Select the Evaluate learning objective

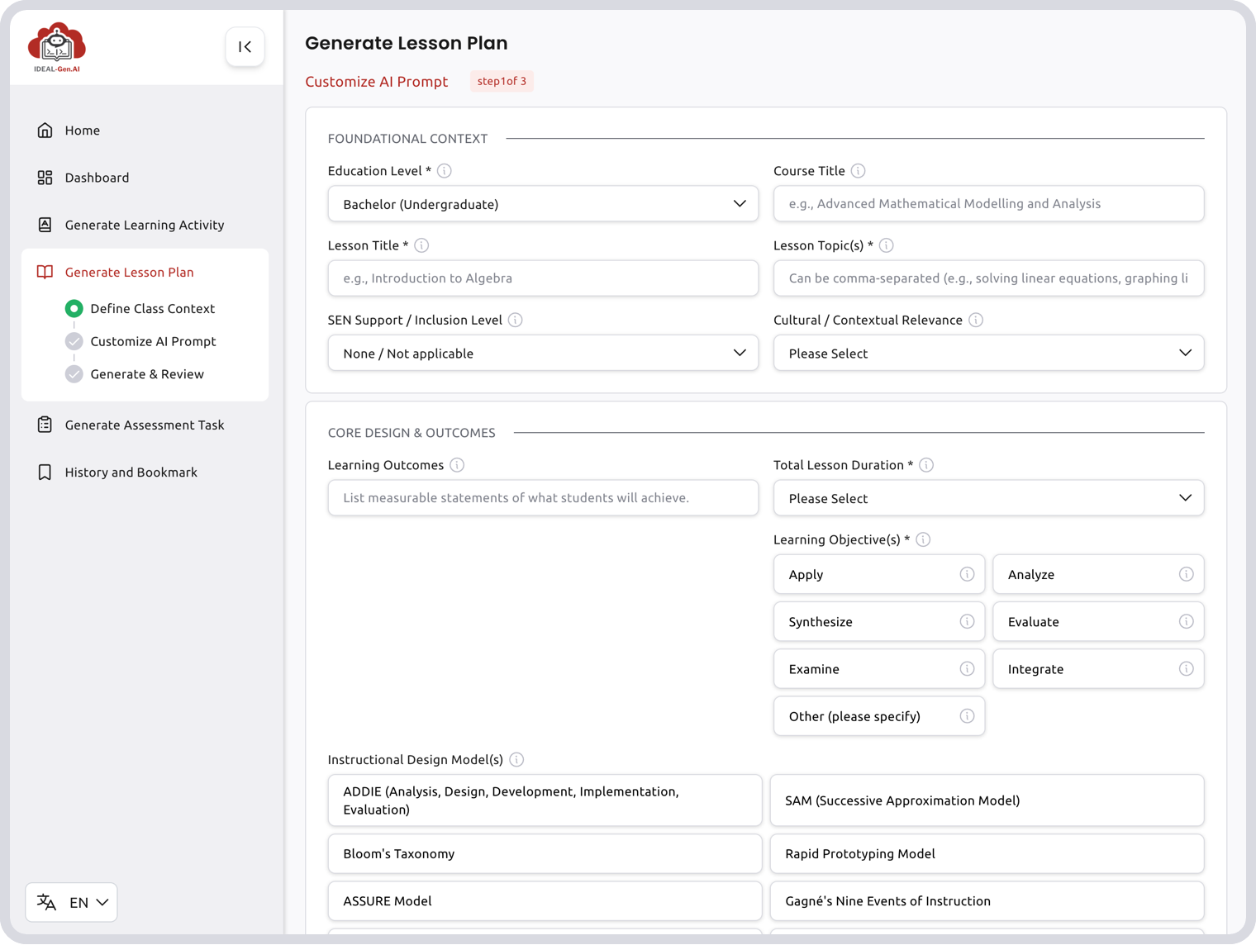pos(1098,621)
